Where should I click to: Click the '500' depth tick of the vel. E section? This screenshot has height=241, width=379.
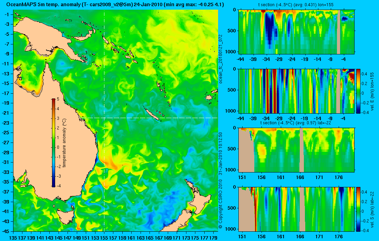(232, 90)
